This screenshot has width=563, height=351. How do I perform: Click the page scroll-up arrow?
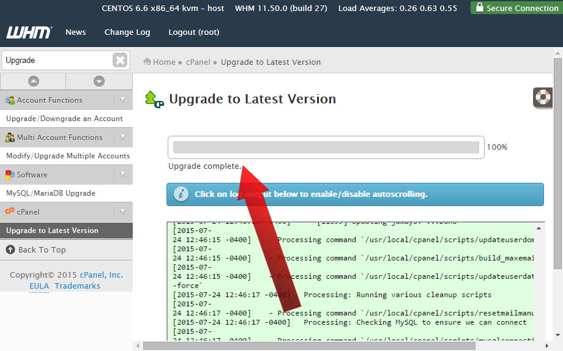click(x=557, y=53)
